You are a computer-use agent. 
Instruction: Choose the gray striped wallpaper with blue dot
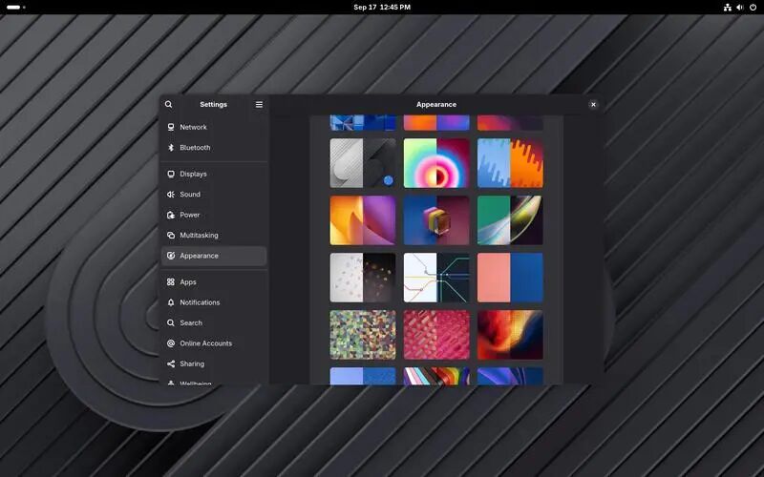click(x=363, y=163)
